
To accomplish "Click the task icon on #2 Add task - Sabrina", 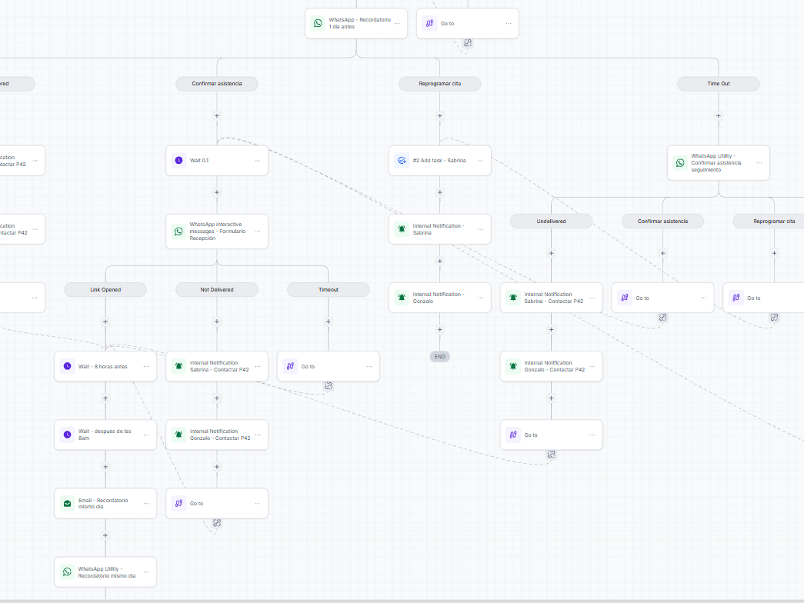I will 402,161.
